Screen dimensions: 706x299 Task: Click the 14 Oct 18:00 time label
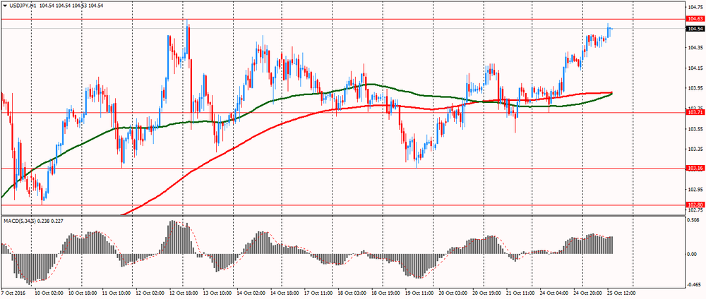tap(284, 293)
